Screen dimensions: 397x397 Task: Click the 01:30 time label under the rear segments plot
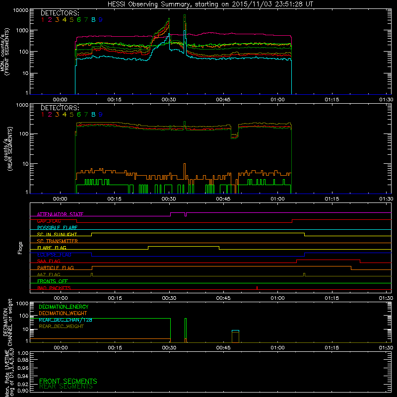(x=386, y=199)
